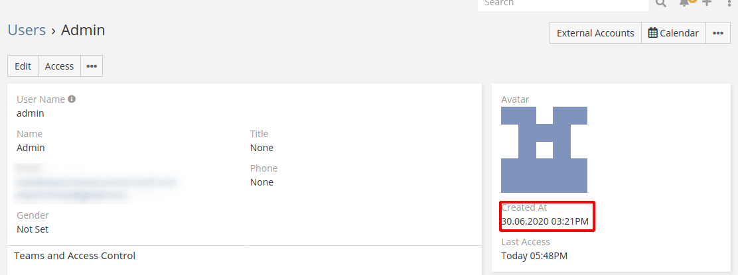
Task: Focus the Search input field
Action: pyautogui.click(x=563, y=4)
